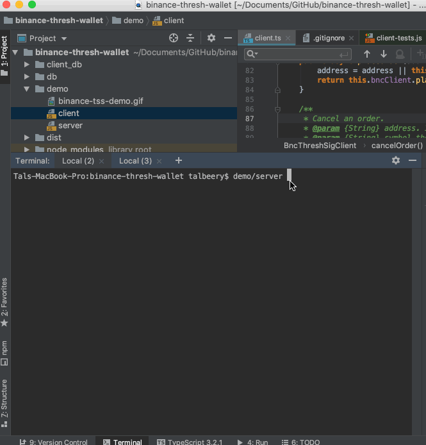Click into the editor search field
The width and height of the screenshot is (426, 445).
[x=298, y=54]
